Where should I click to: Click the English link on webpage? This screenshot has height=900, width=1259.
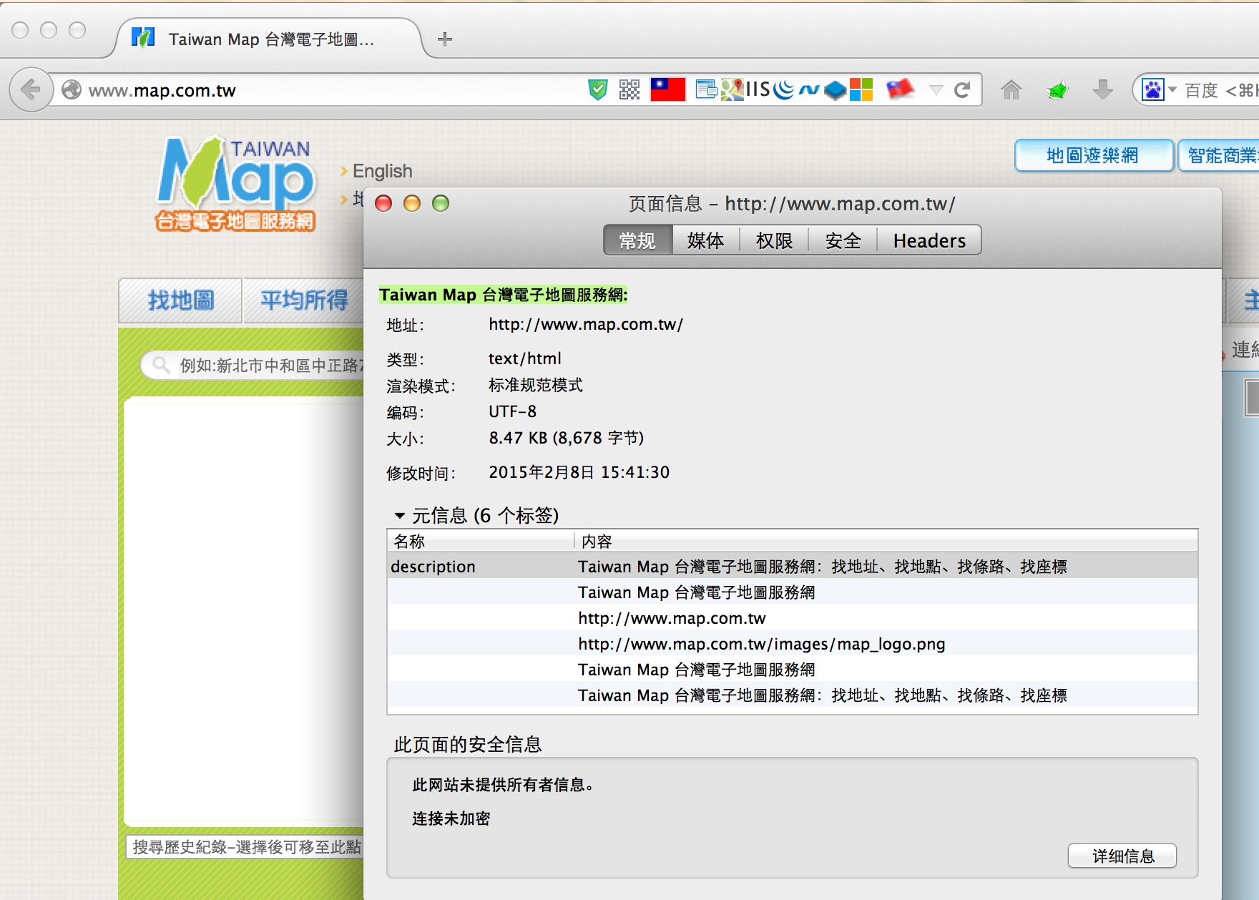coord(382,171)
